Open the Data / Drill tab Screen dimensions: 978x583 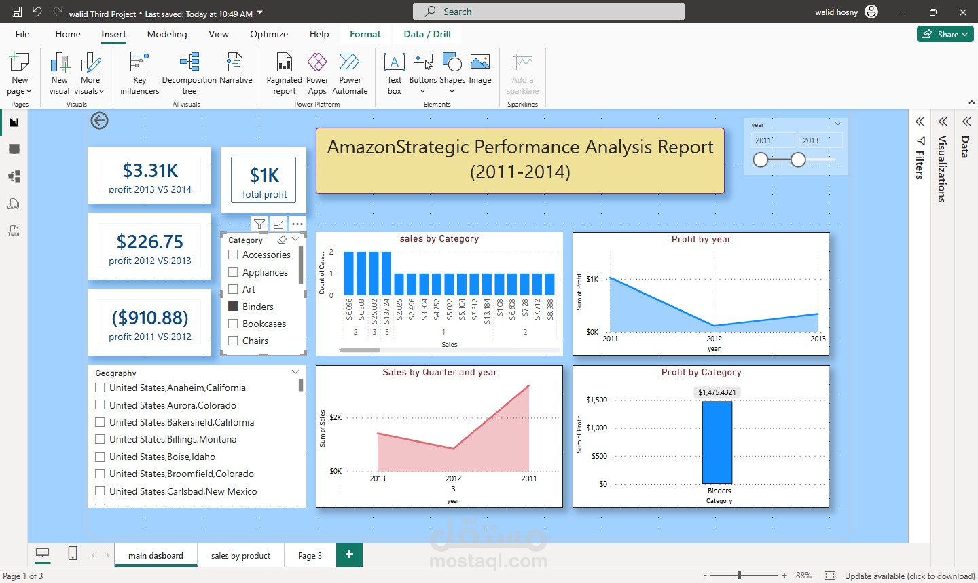pyautogui.click(x=427, y=34)
